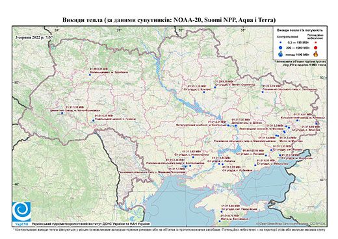The width and height of the screenshot is (338, 239).
Task: Click the blue marker at Podilskyi cement, Humentsi
Action: (94, 121)
